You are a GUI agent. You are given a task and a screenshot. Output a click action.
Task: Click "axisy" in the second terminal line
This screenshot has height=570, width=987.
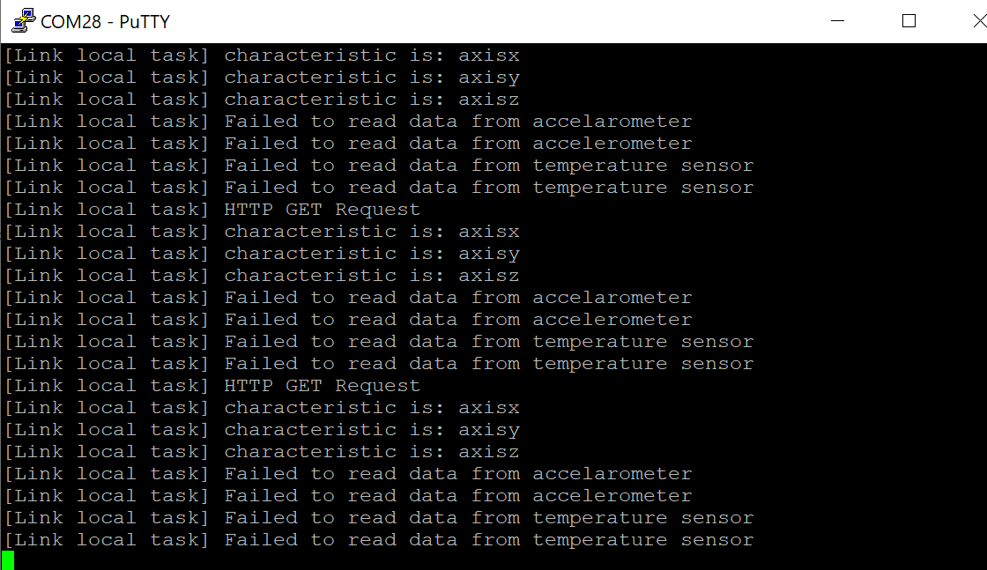click(489, 78)
